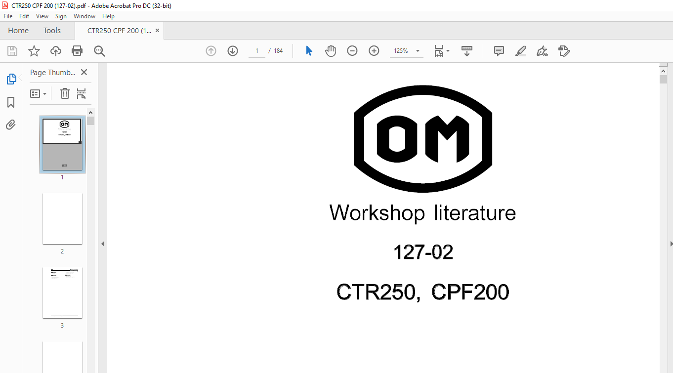Expand the right tools pane arrow
This screenshot has height=373, width=673.
point(671,244)
